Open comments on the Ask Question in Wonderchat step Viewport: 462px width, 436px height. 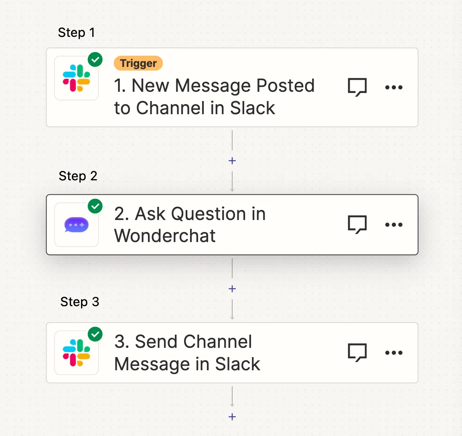click(x=357, y=225)
